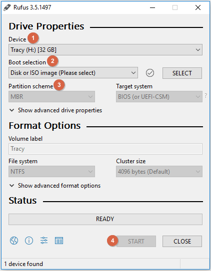Show the log window icon
This screenshot has height=271, width=211.
pyautogui.click(x=59, y=241)
